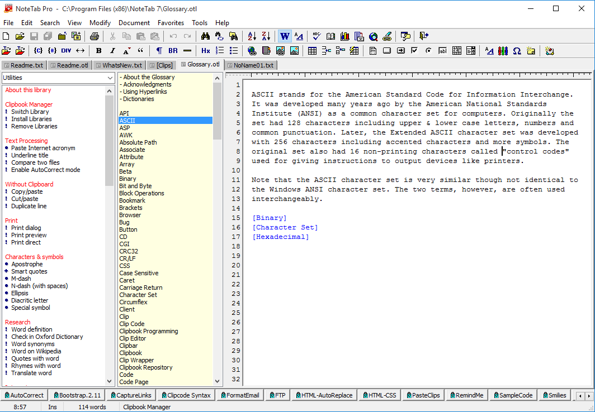Toggle insert mode via Ins indicator

coord(52,406)
